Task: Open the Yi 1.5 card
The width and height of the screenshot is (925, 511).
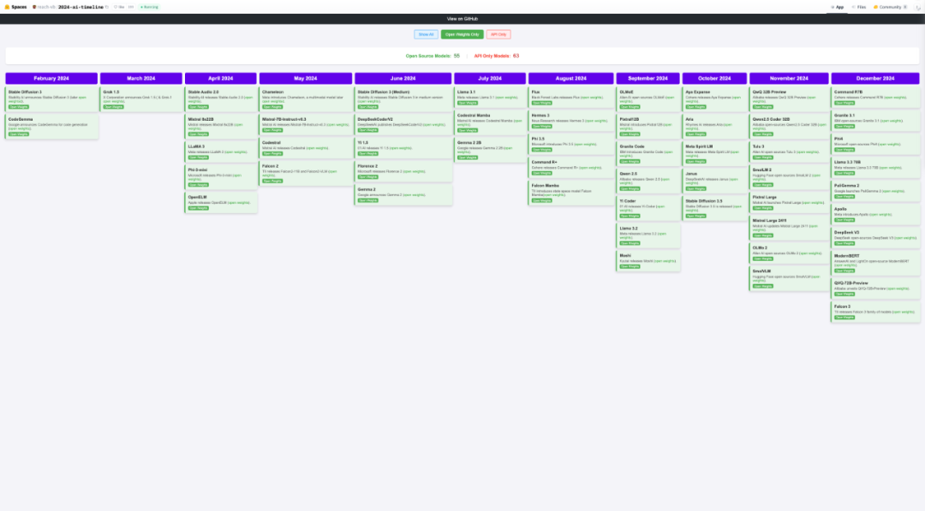Action: (x=403, y=149)
